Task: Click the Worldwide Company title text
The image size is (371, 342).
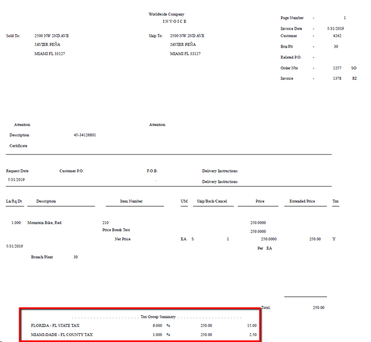Action: [x=166, y=14]
